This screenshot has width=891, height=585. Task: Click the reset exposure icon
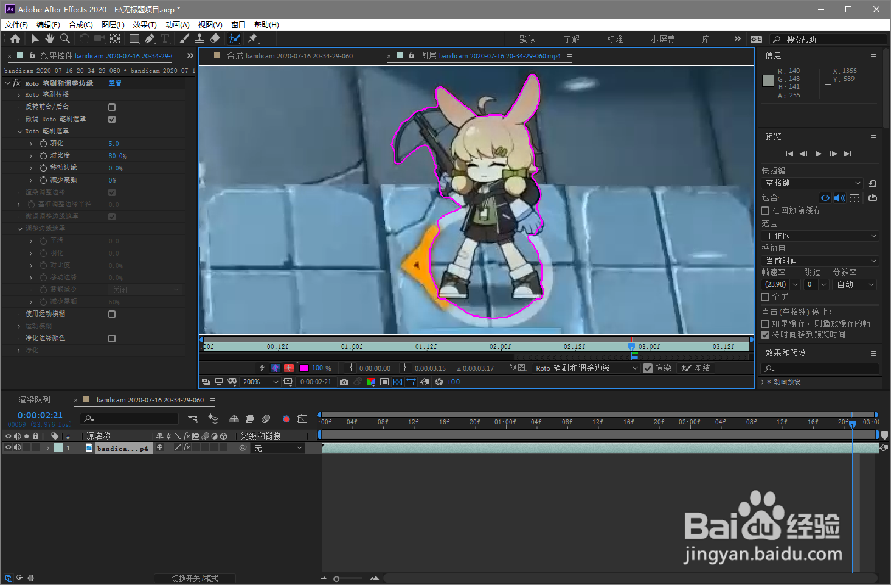pos(439,382)
